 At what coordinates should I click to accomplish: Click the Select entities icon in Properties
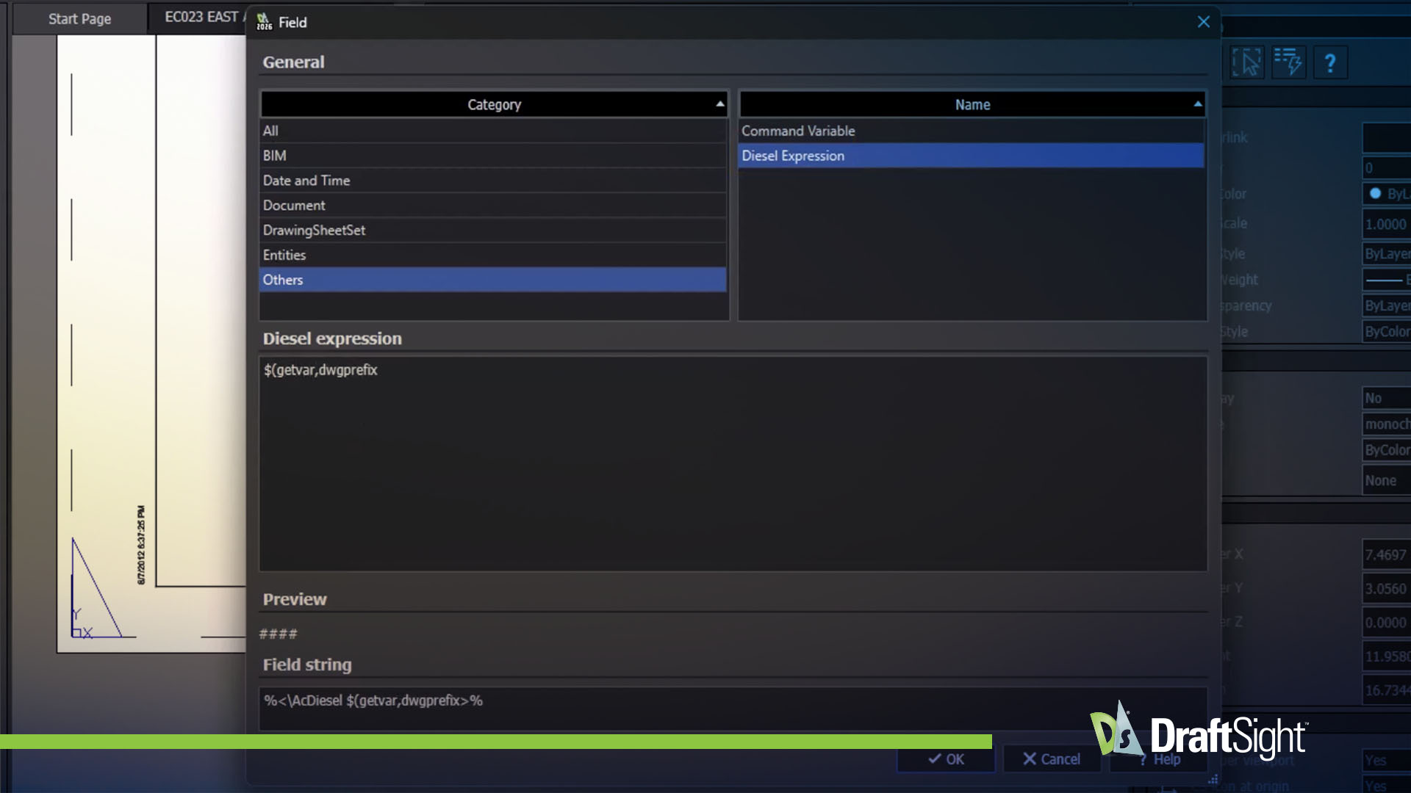click(1247, 63)
